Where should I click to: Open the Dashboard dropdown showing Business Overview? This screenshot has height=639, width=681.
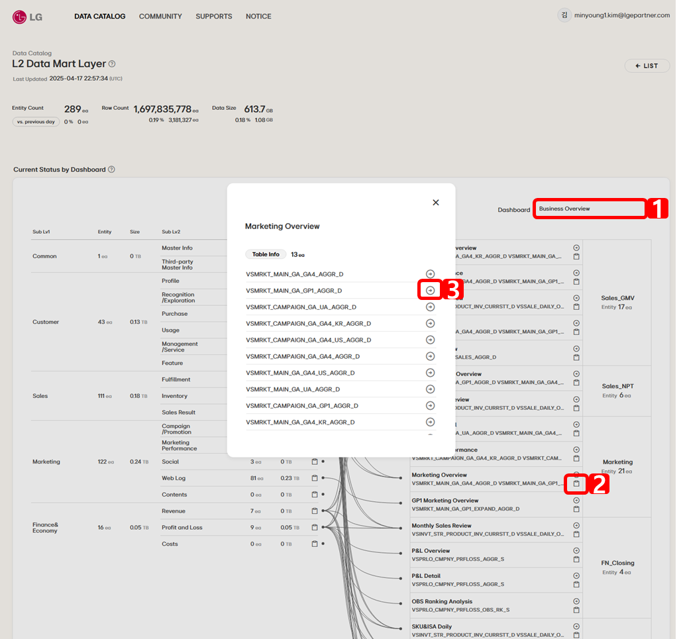point(590,209)
